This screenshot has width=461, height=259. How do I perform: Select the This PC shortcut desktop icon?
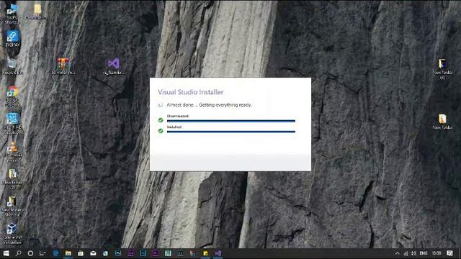[x=12, y=14]
